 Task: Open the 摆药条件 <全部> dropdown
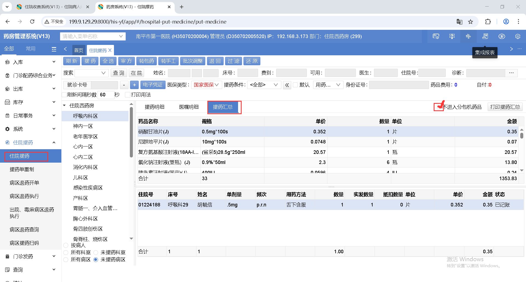(264, 85)
